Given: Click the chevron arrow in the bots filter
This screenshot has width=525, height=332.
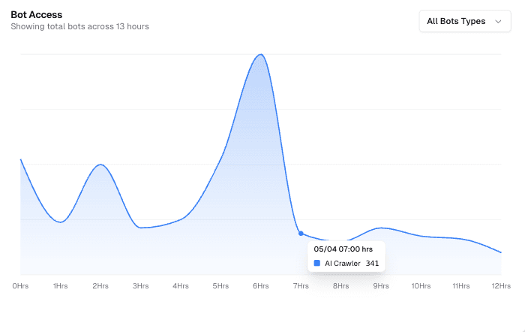Looking at the screenshot, I should [498, 22].
